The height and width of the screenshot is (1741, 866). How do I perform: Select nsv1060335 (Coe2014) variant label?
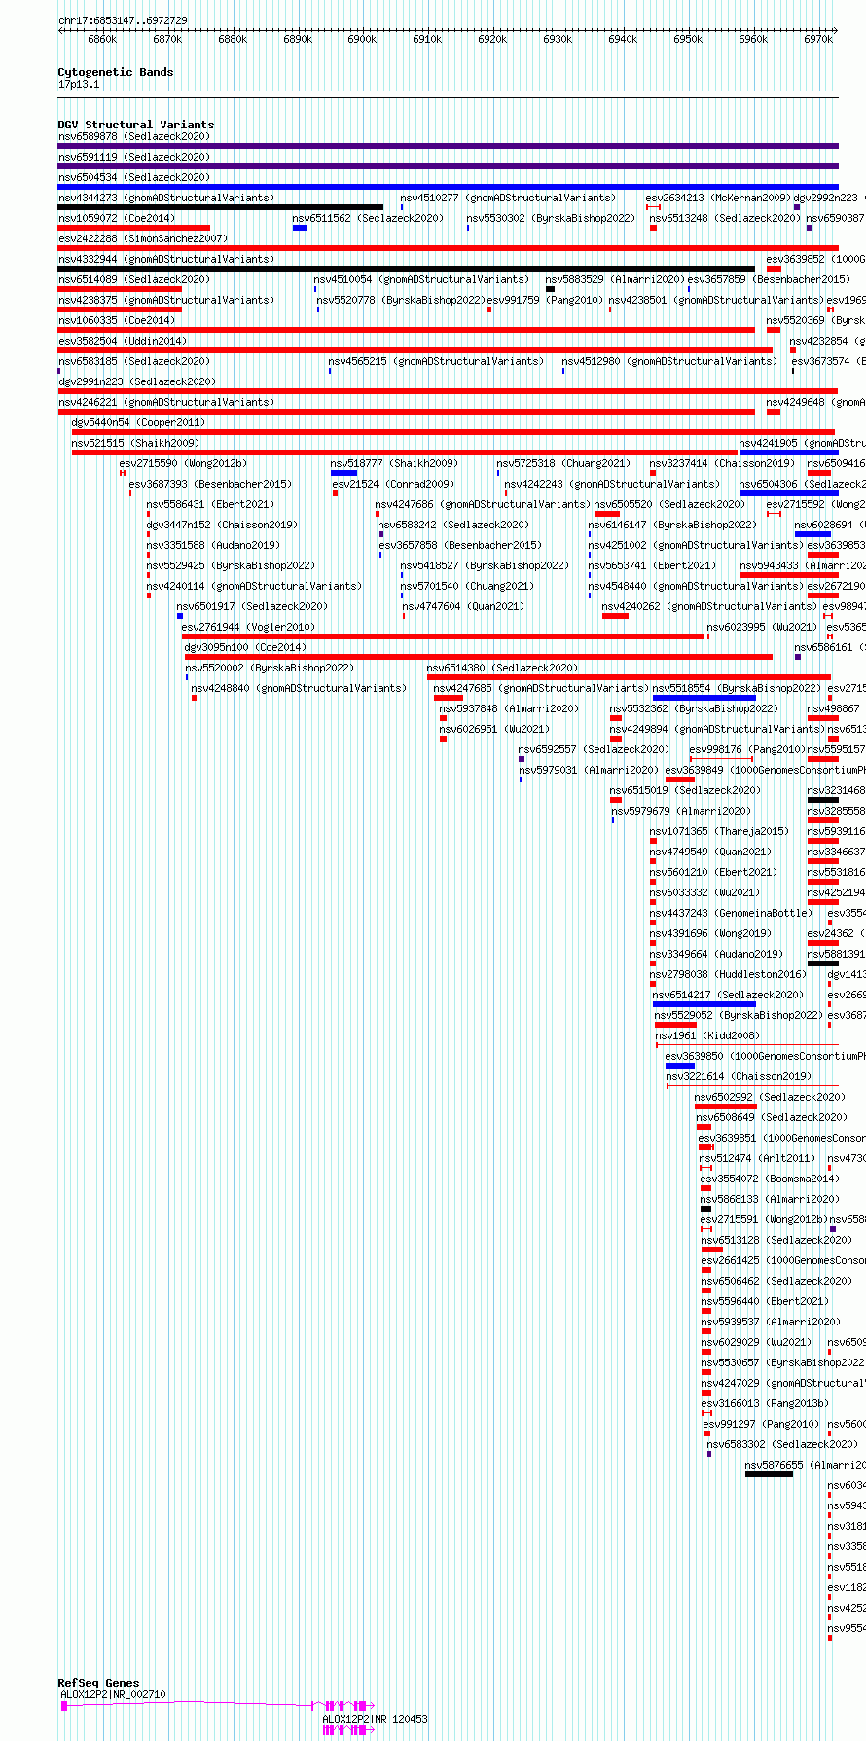coord(117,320)
